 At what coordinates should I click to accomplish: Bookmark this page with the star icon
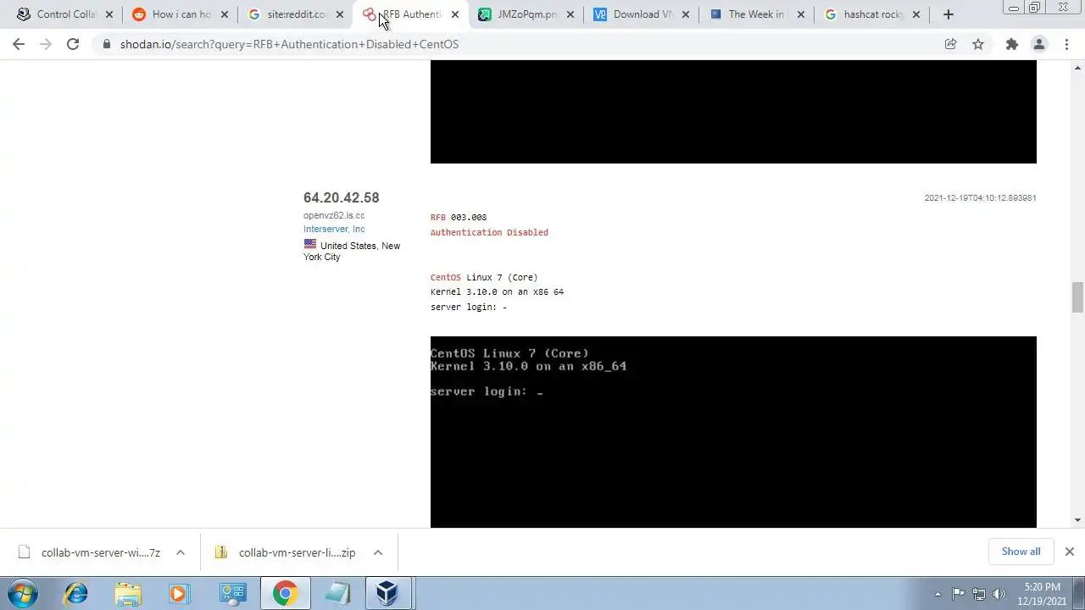pos(978,44)
